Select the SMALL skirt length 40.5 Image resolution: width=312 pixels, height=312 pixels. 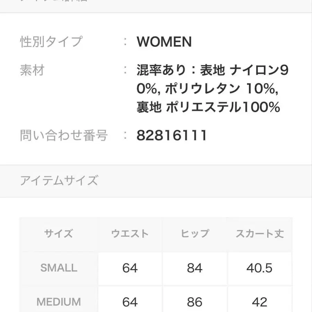(260, 268)
